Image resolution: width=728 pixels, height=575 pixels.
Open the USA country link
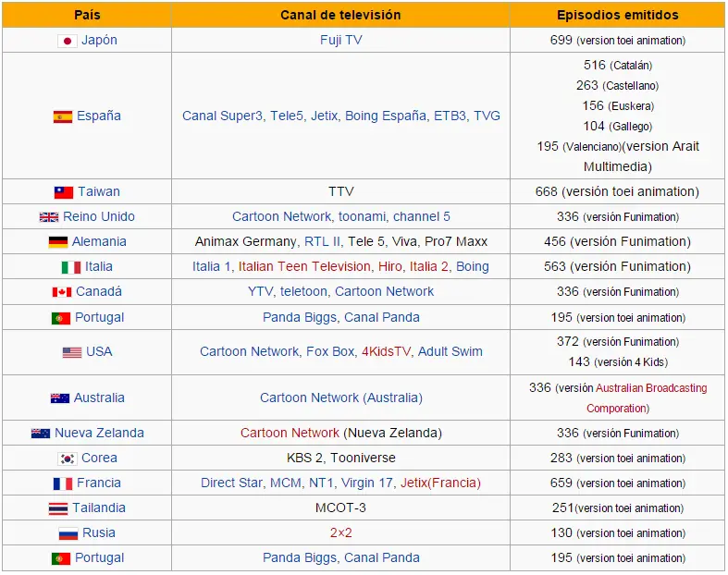click(99, 352)
